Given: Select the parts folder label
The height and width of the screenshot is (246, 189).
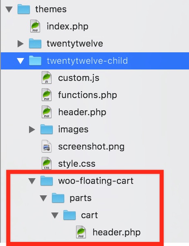Looking at the screenshot, I should pyautogui.click(x=81, y=198).
